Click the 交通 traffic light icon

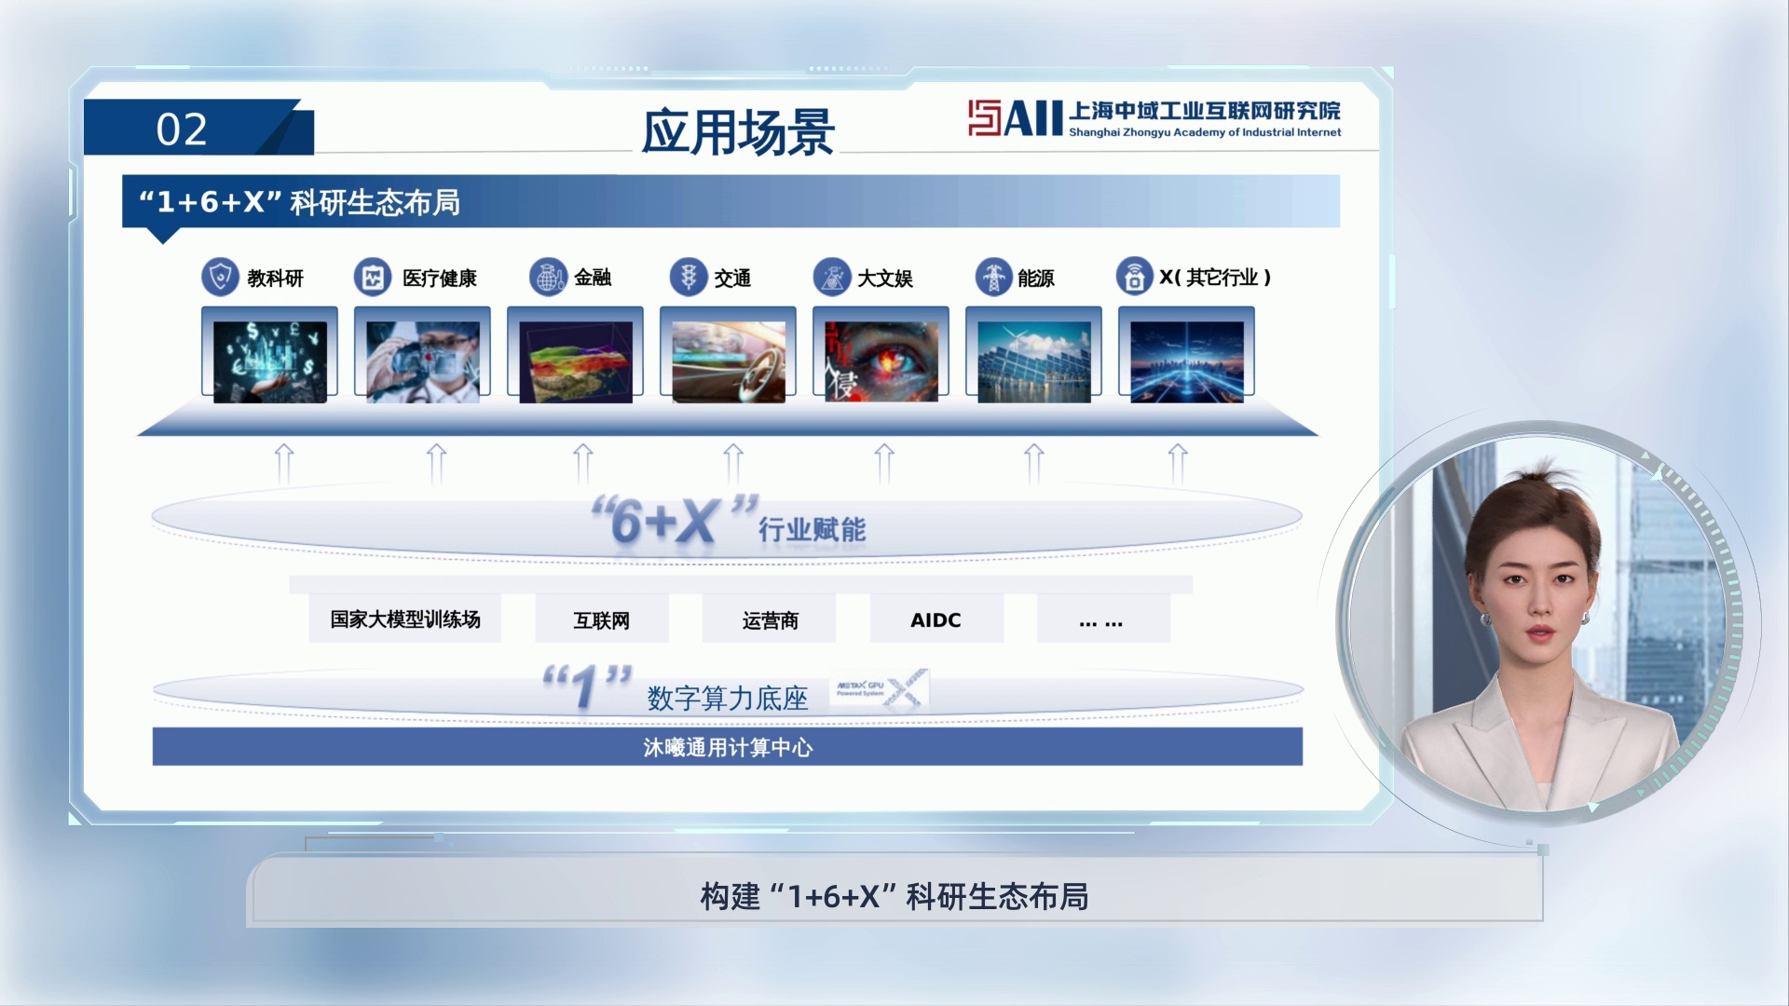coord(689,277)
